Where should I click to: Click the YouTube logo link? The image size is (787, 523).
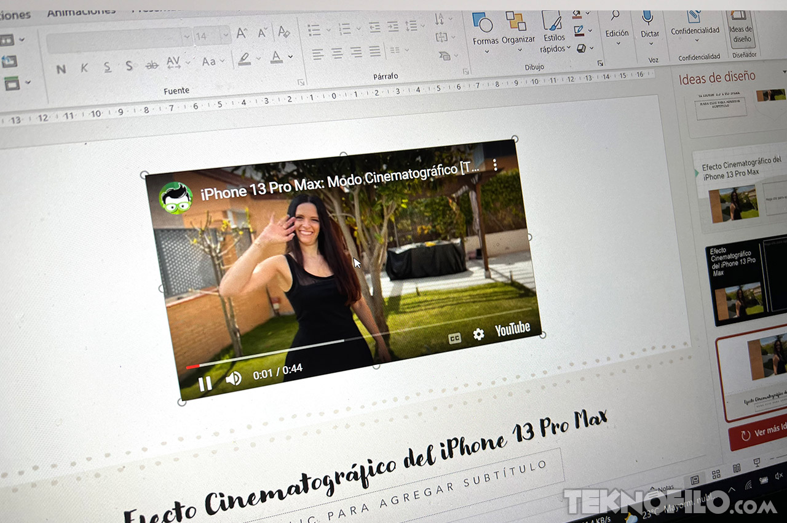tap(513, 329)
